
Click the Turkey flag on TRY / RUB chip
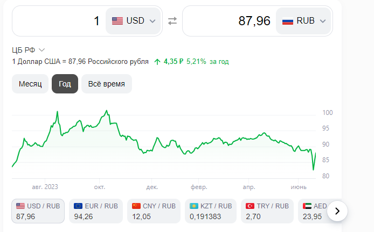[x=250, y=206]
